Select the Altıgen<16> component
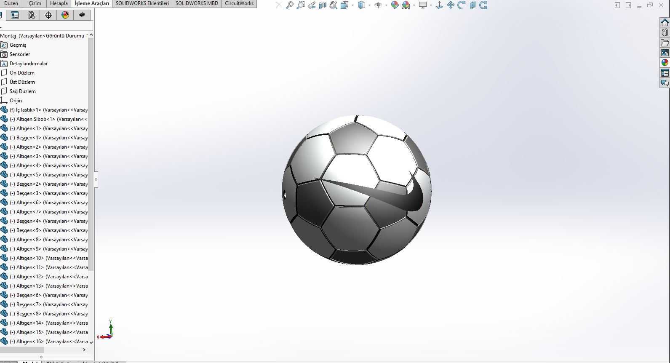The width and height of the screenshot is (670, 363). [x=44, y=342]
